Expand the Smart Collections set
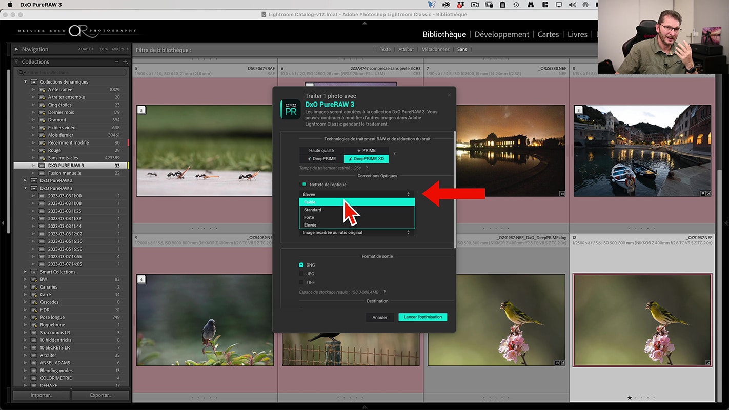This screenshot has height=410, width=729. (x=25, y=272)
